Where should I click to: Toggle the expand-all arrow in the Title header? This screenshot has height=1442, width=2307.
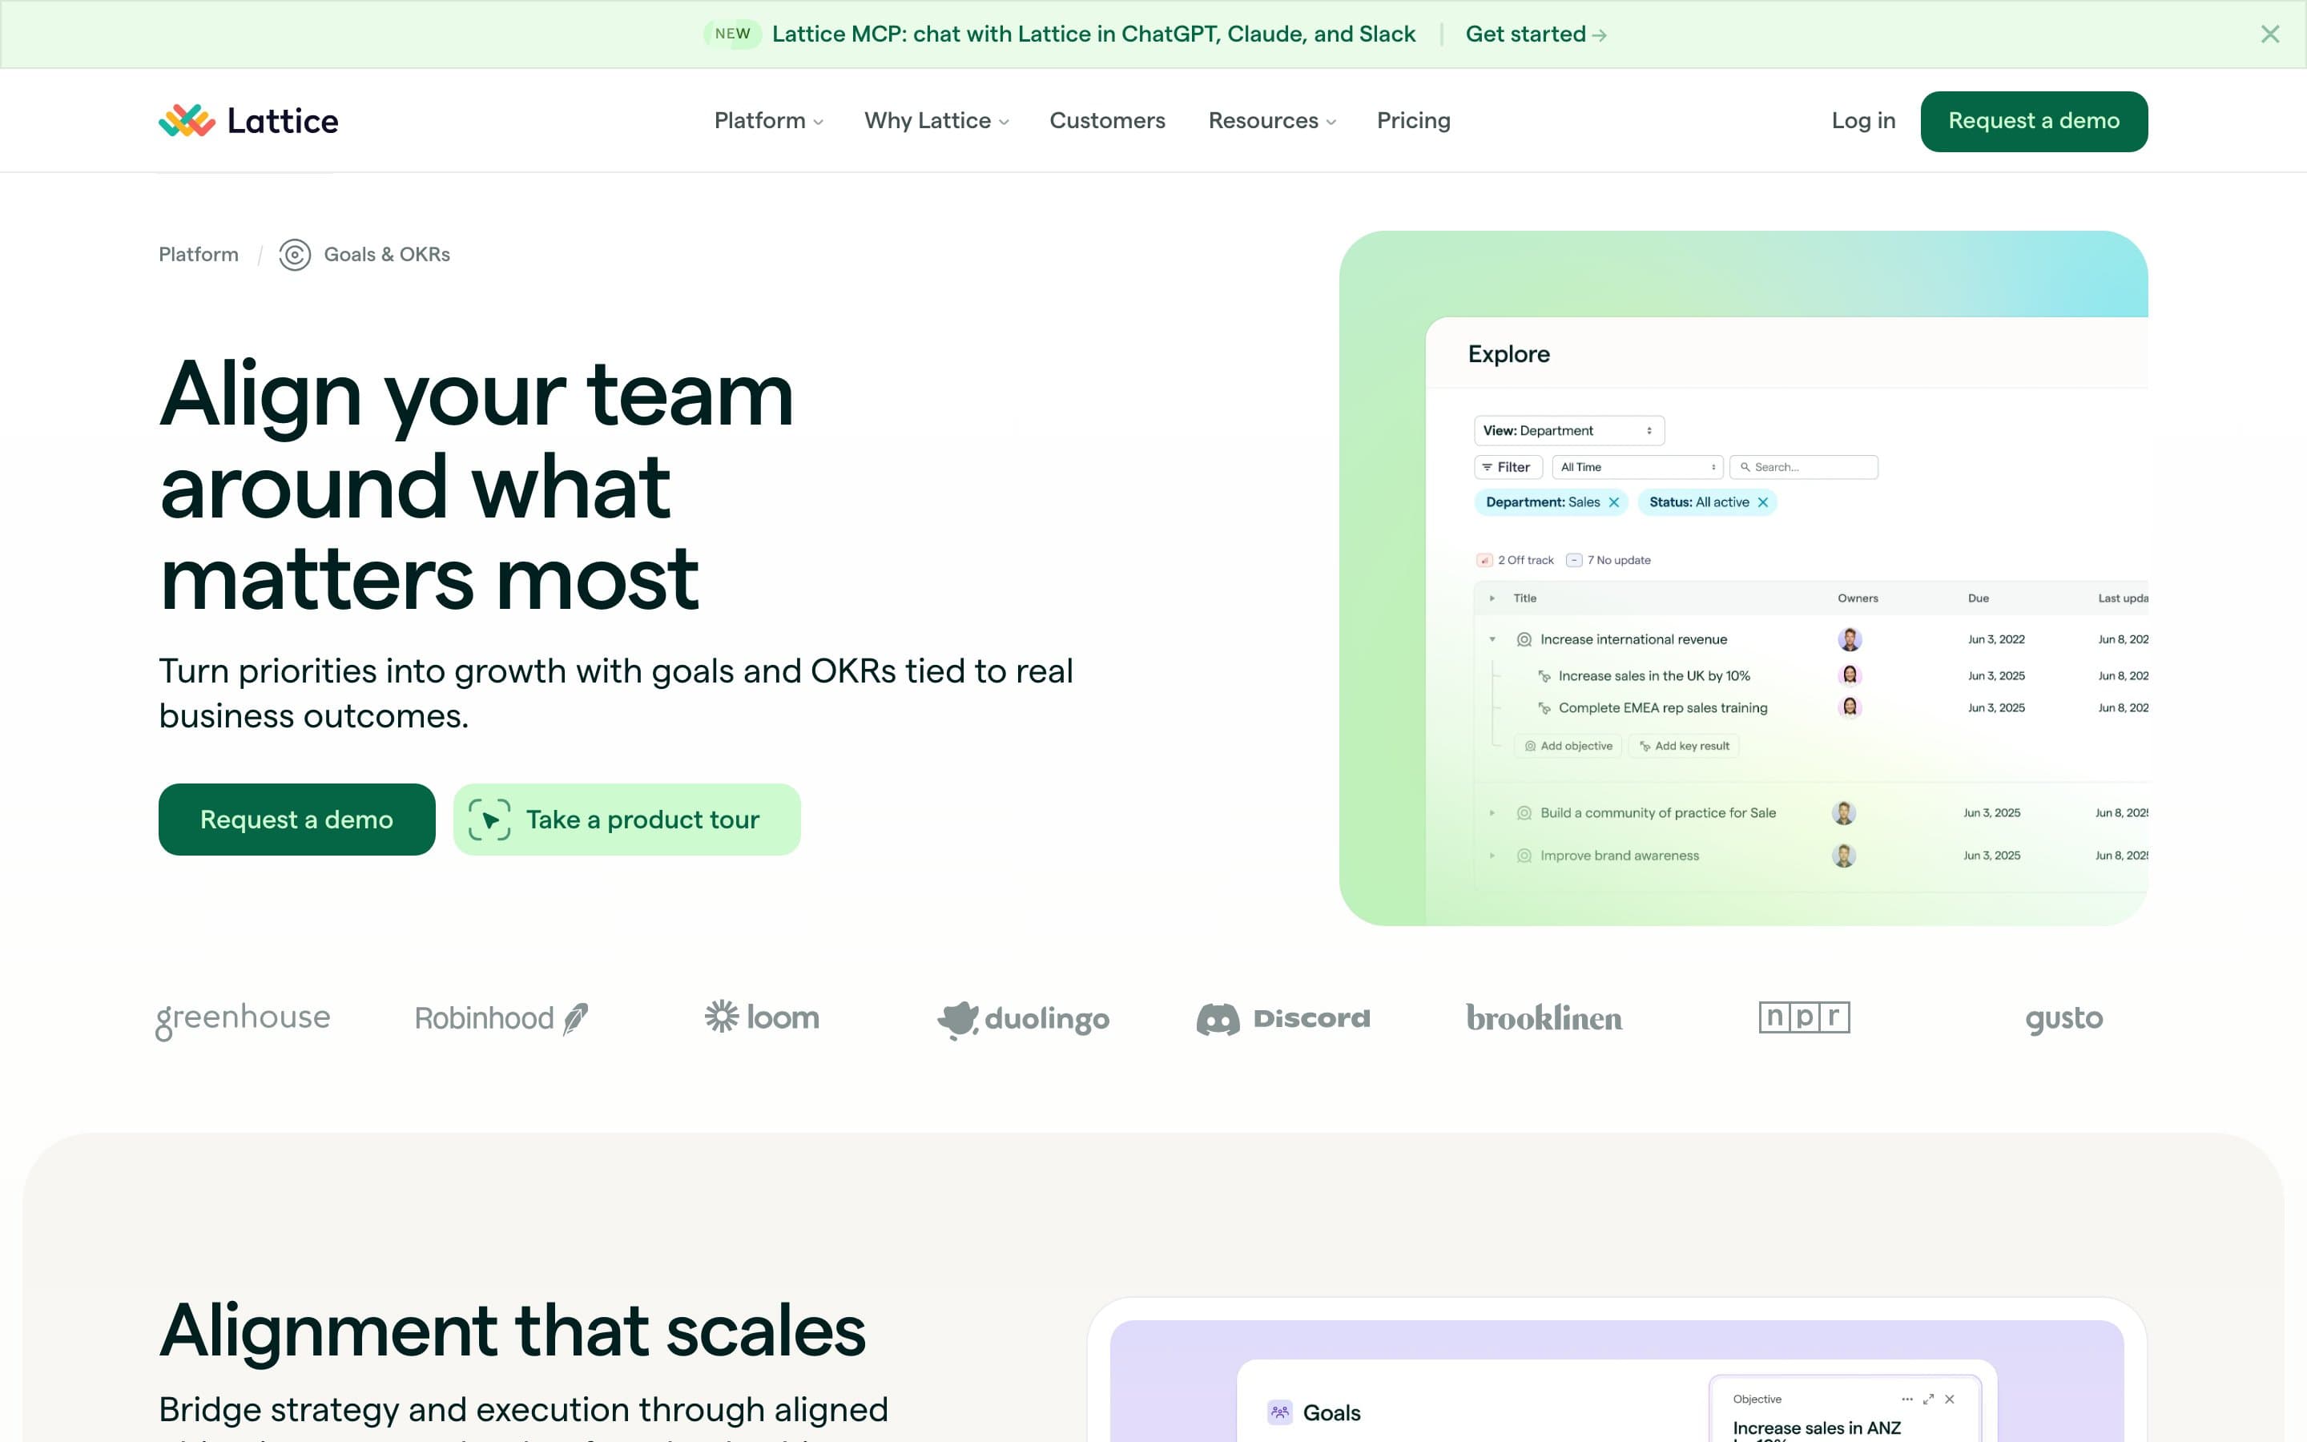pyautogui.click(x=1492, y=599)
